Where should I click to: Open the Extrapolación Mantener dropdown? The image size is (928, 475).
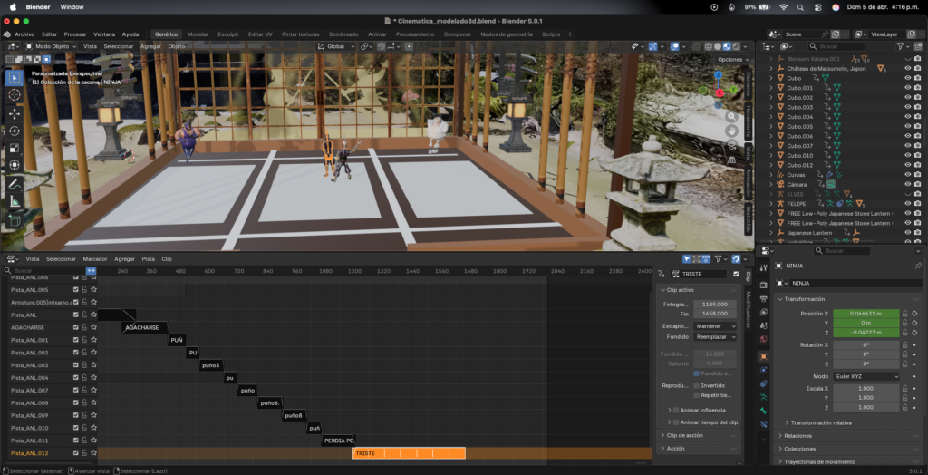click(715, 325)
